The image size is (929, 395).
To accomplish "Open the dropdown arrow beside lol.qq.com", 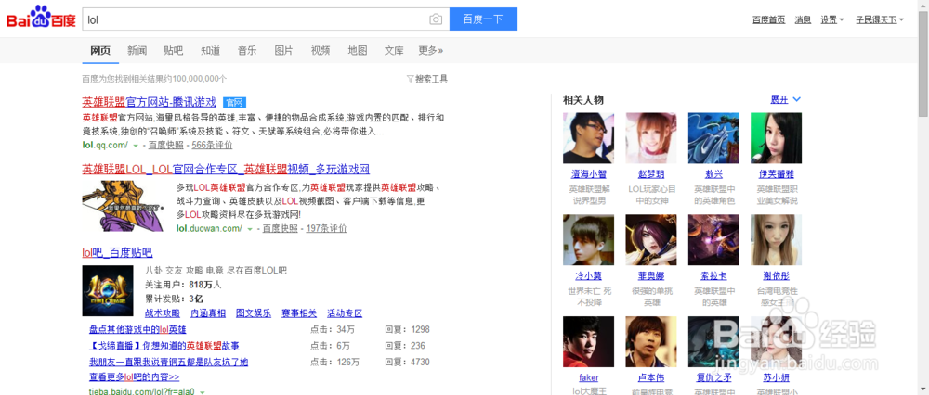I will 136,145.
